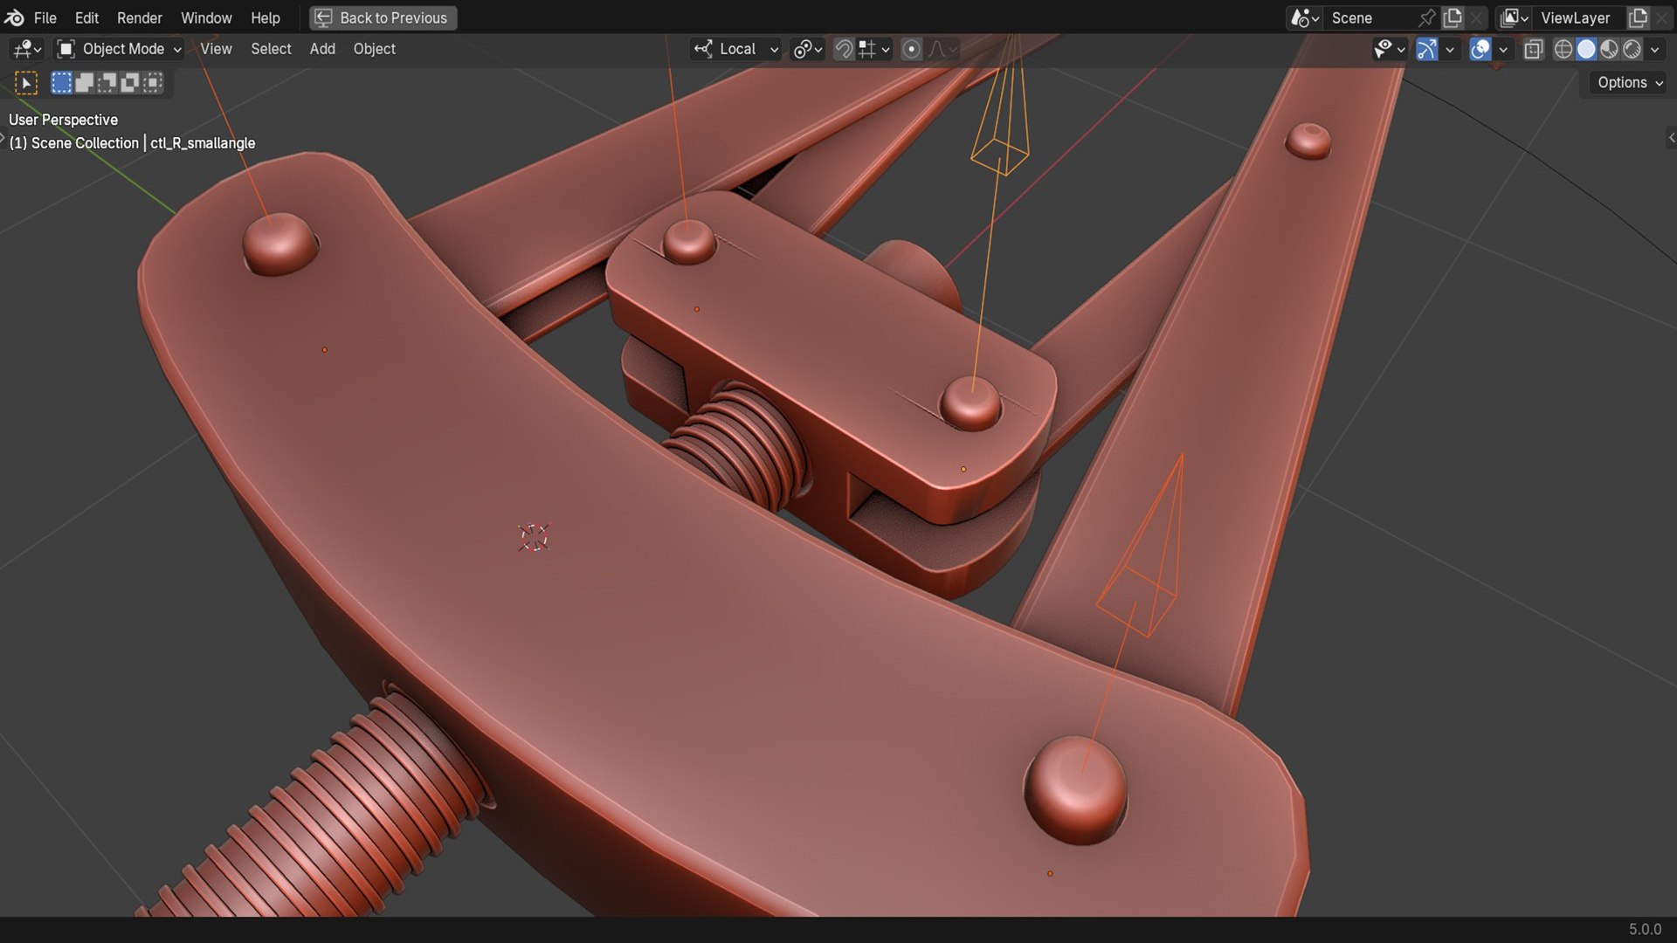Screen dimensions: 1677x943
Task: Switch to material preview shading
Action: (1609, 49)
